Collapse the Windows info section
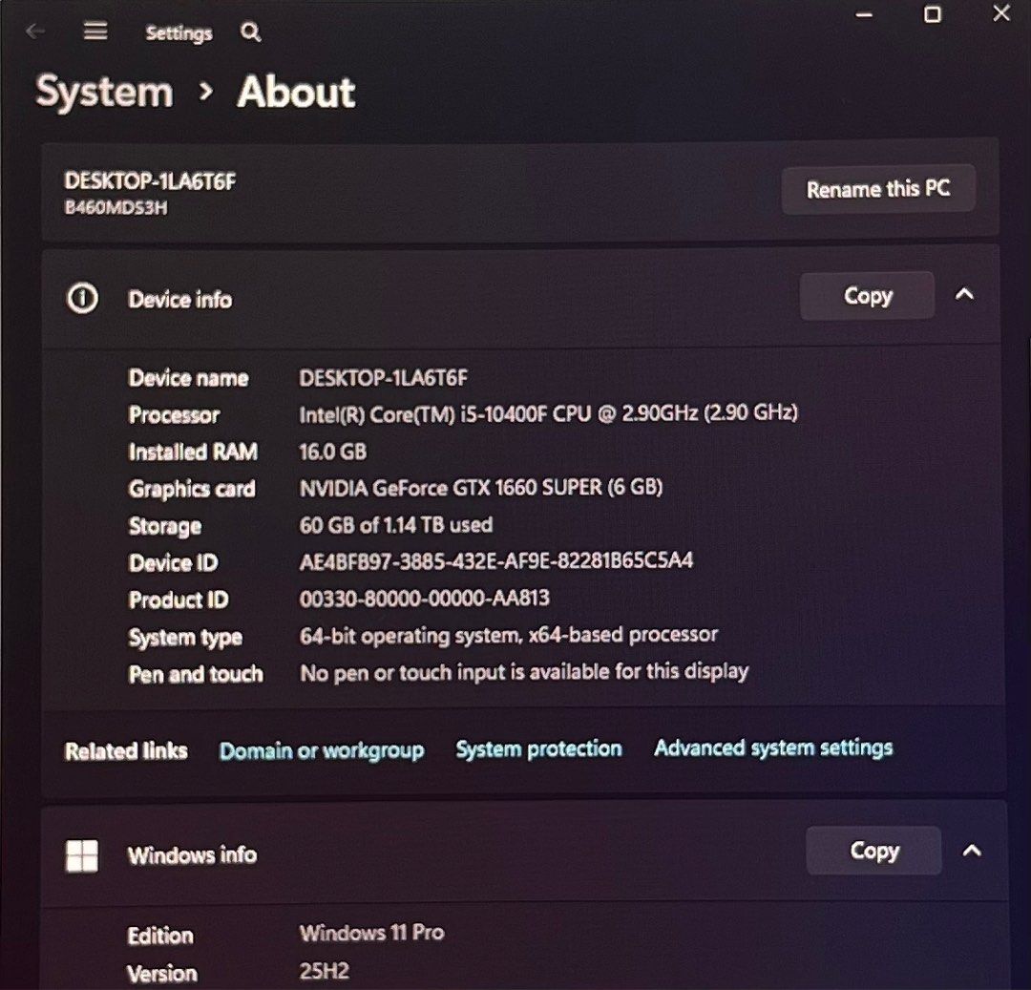1031x990 pixels. tap(972, 851)
